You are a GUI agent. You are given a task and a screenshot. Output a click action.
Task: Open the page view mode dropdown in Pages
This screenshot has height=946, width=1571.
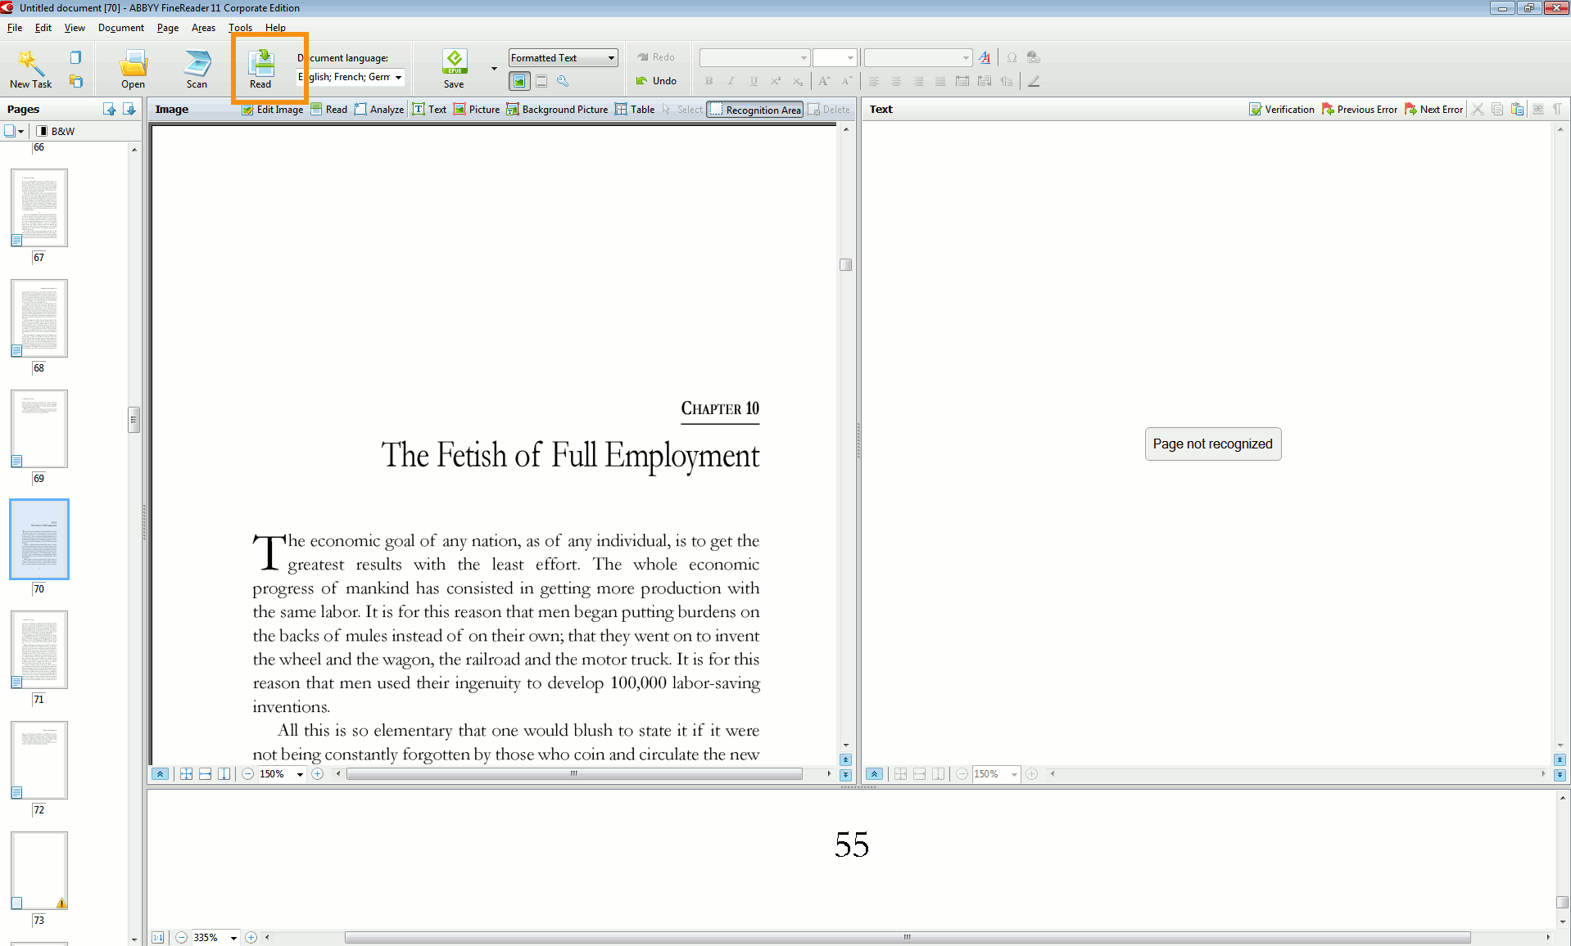(14, 131)
